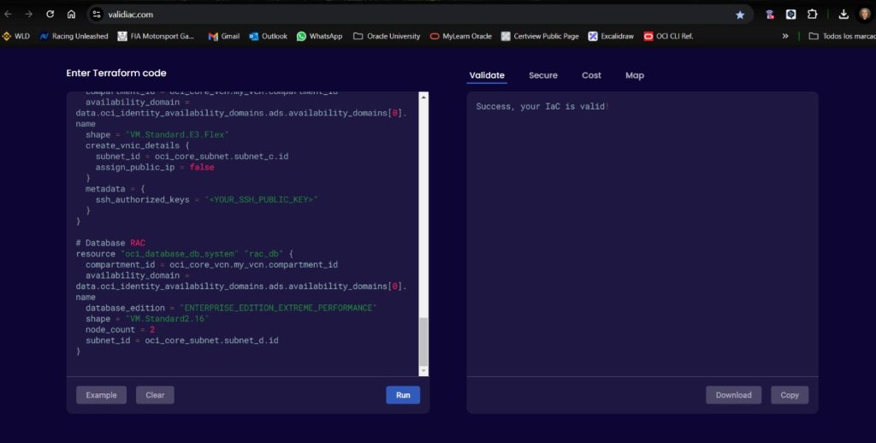The height and width of the screenshot is (443, 876).
Task: Expand the hidden bookmarks overflow chevron
Action: (x=785, y=36)
